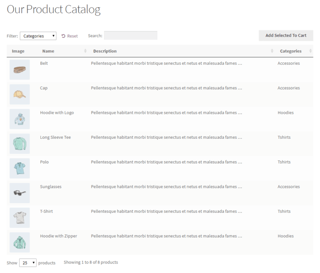The width and height of the screenshot is (320, 273).
Task: Click Showing 1 to 8 of 8 products text
Action: coord(91,262)
